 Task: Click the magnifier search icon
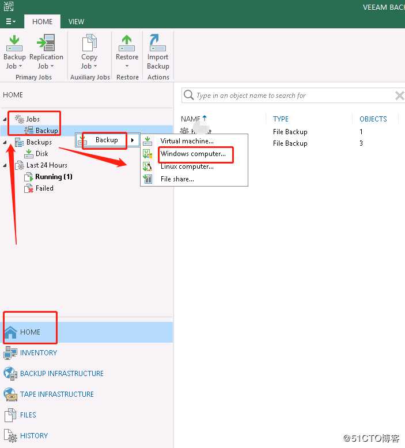click(188, 95)
